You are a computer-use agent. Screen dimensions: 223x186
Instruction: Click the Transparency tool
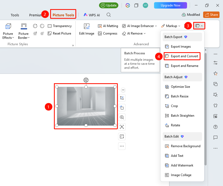pyautogui.click(x=60, y=26)
